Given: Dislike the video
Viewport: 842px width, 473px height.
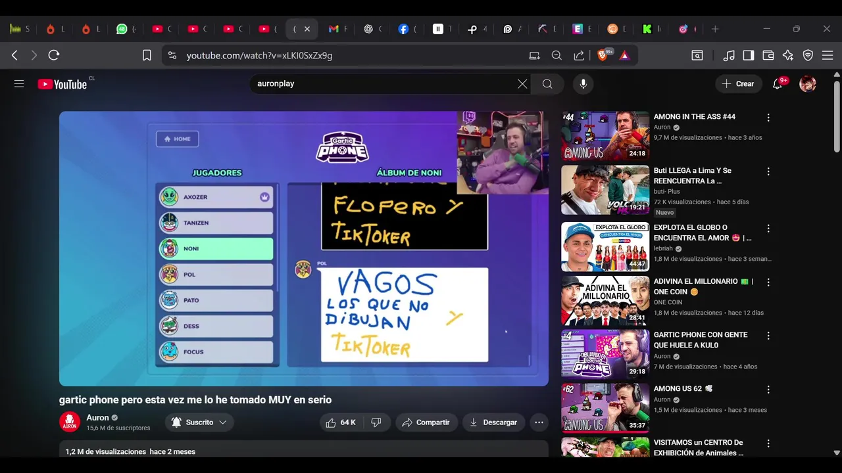Looking at the screenshot, I should [x=376, y=422].
